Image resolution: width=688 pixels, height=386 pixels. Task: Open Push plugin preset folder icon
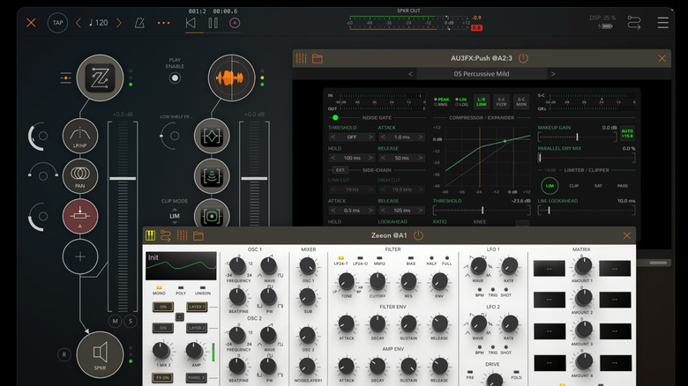pos(318,58)
